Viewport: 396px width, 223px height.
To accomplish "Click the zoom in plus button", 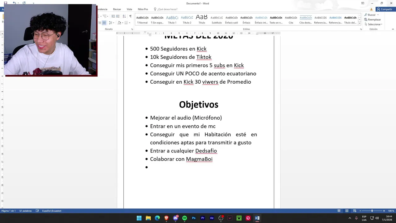I will tap(384, 211).
